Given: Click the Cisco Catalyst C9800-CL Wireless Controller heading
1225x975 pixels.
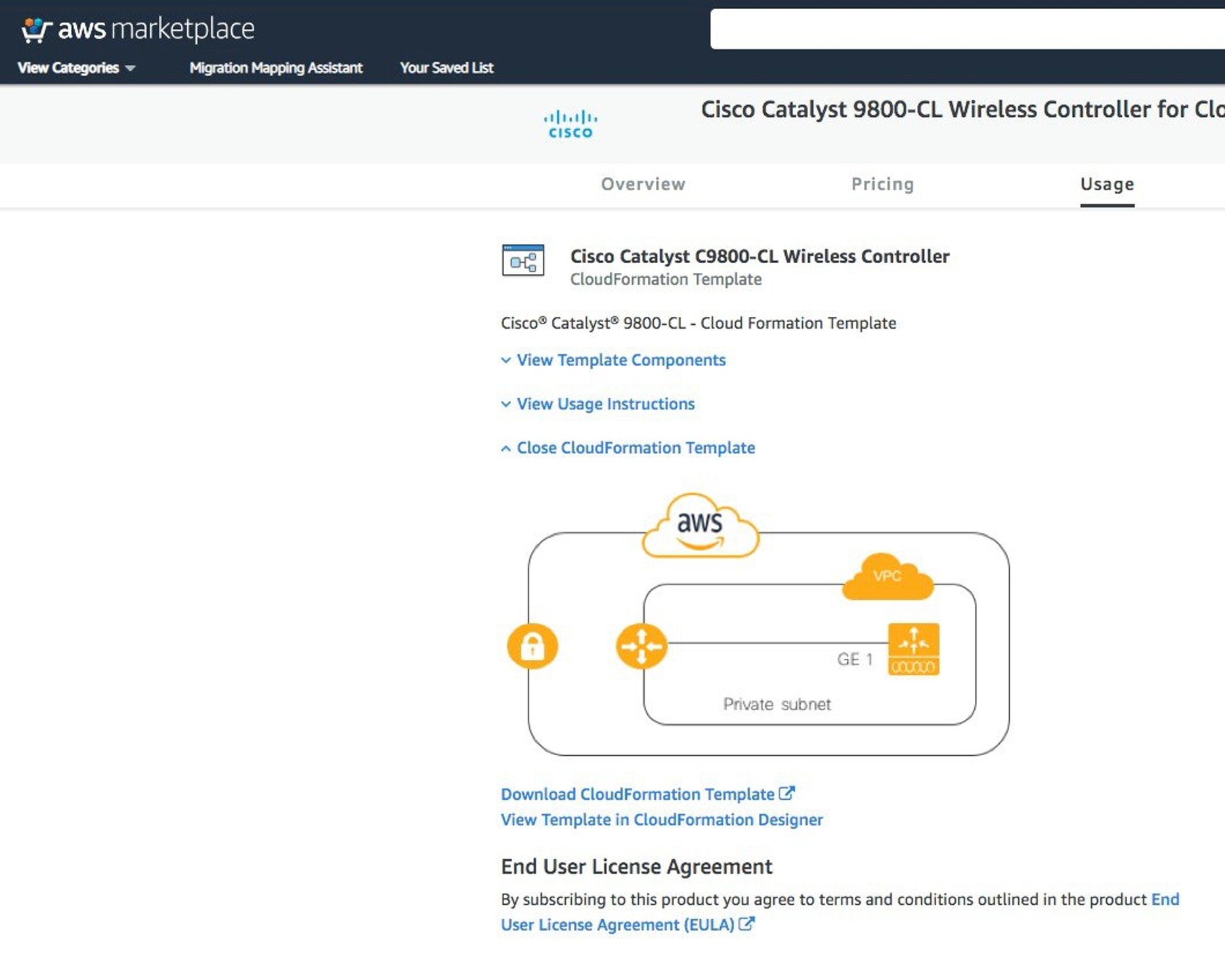Looking at the screenshot, I should [x=760, y=256].
